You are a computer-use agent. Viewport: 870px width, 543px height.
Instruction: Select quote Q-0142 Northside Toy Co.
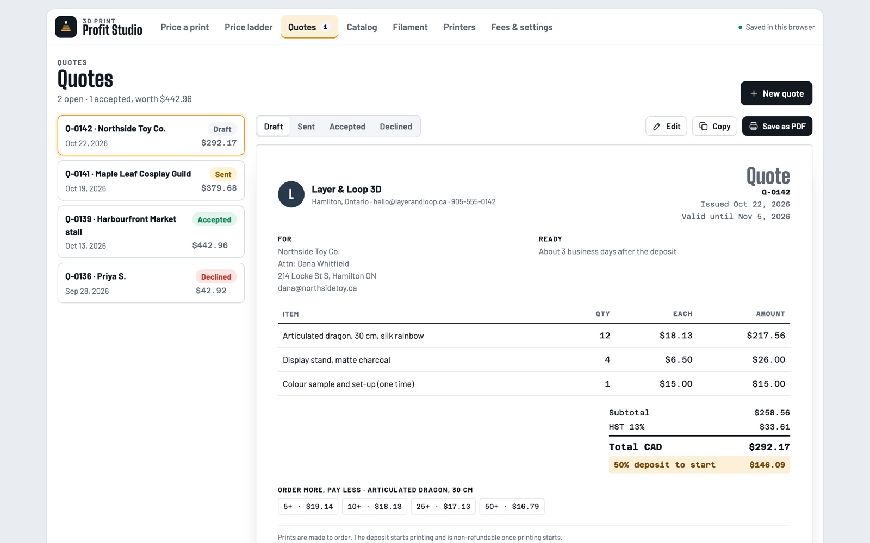click(x=151, y=135)
